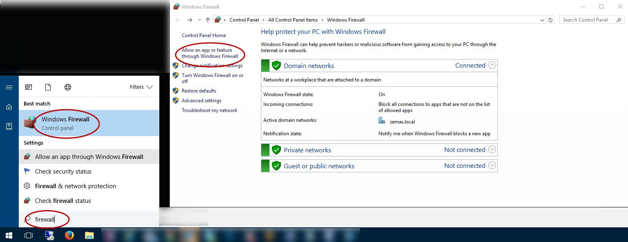The height and width of the screenshot is (242, 628).
Task: Click the address bar firewall location icon
Action: [218, 20]
